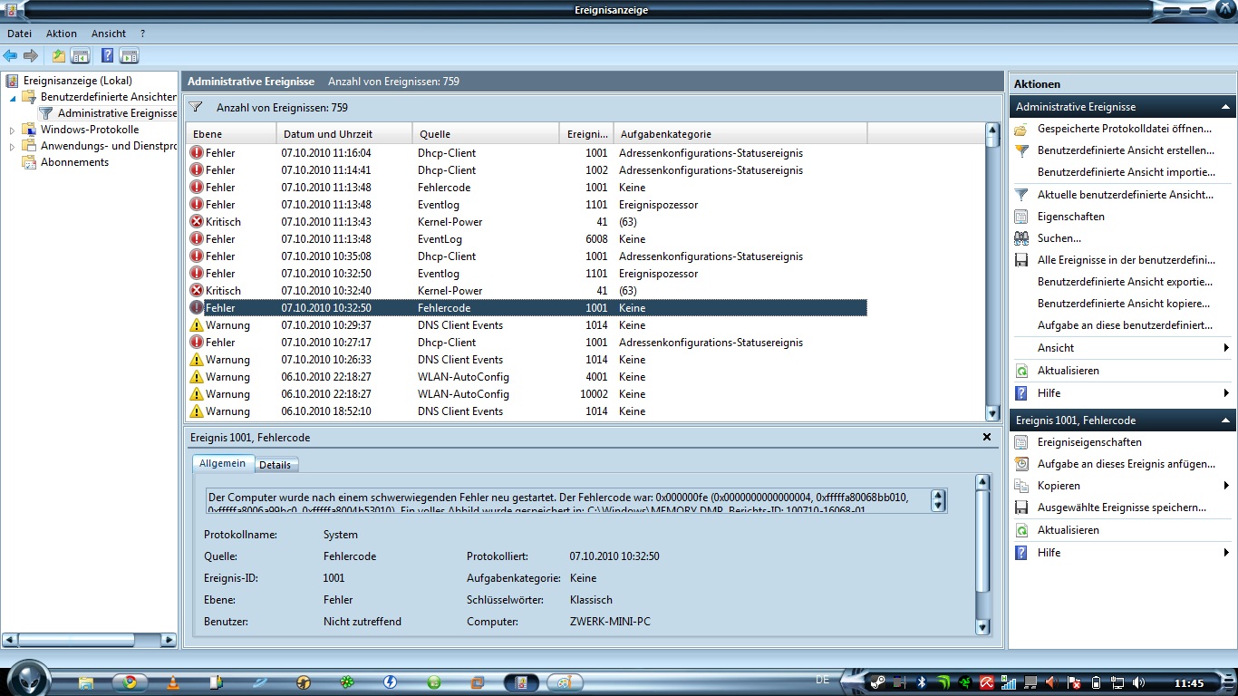The width and height of the screenshot is (1238, 696).
Task: Click the binoculars icon next to Suchen
Action: point(1021,238)
